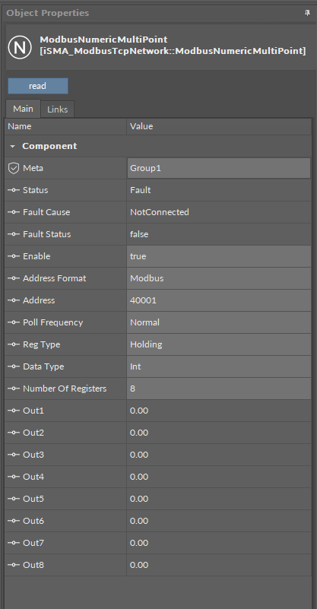The height and width of the screenshot is (609, 317).
Task: Switch to the Links tab
Action: point(58,109)
